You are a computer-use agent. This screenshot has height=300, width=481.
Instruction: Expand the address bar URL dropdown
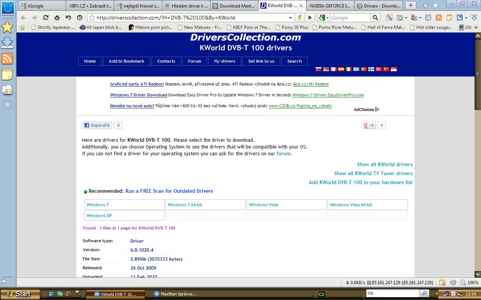pos(290,18)
